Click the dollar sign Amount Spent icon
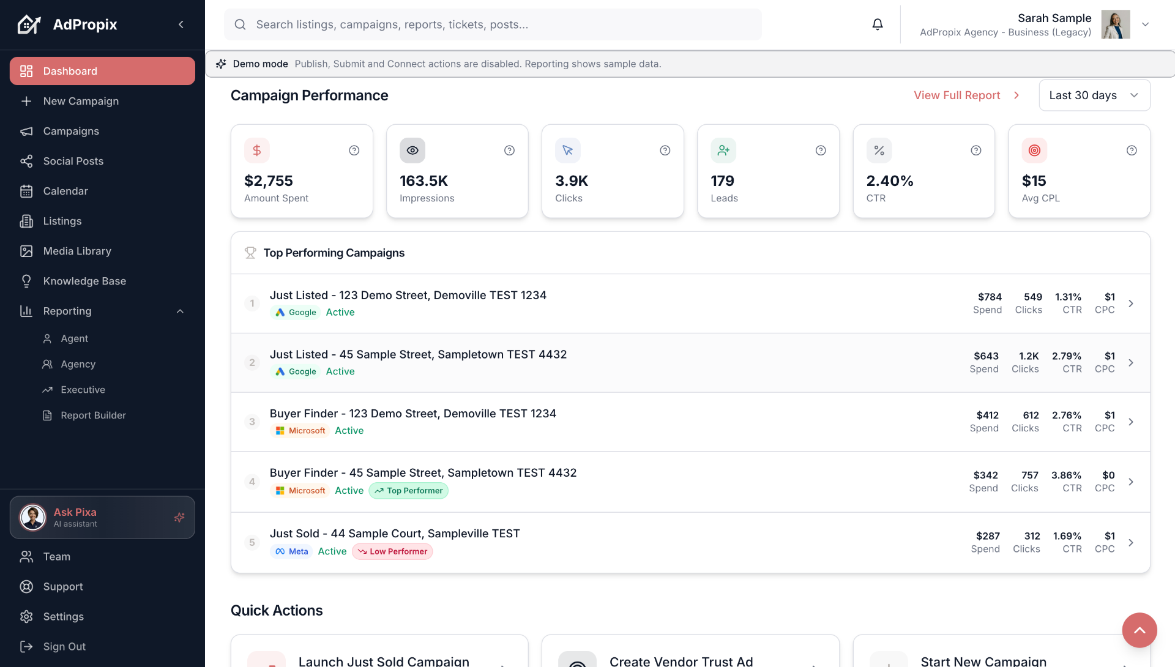The image size is (1175, 667). click(257, 151)
